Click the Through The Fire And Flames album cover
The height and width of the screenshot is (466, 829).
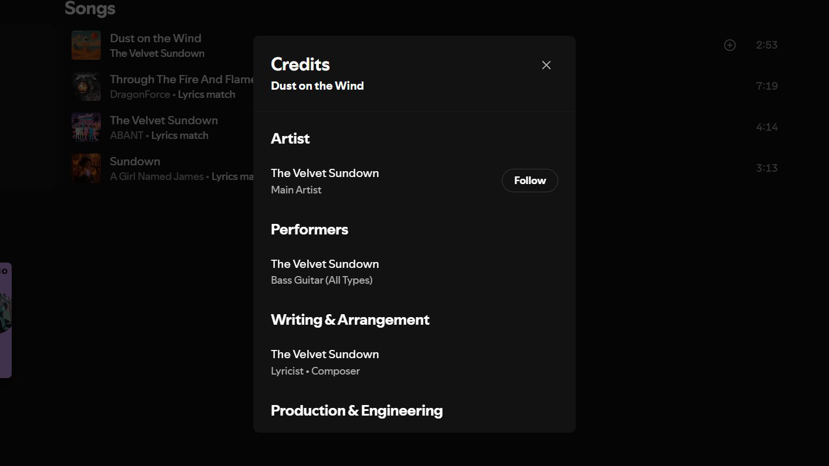pyautogui.click(x=86, y=86)
